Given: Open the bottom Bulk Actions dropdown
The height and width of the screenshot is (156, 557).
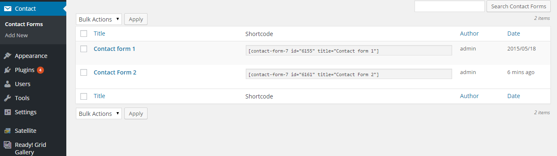Looking at the screenshot, I should click(x=99, y=113).
